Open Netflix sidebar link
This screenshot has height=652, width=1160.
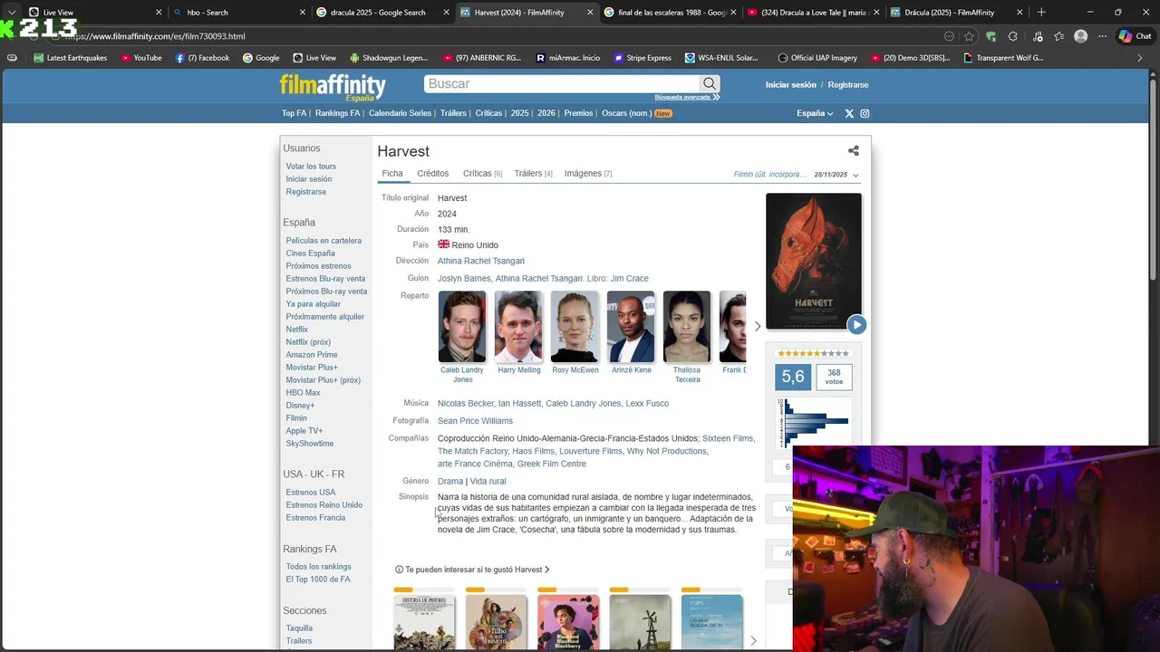coord(297,330)
